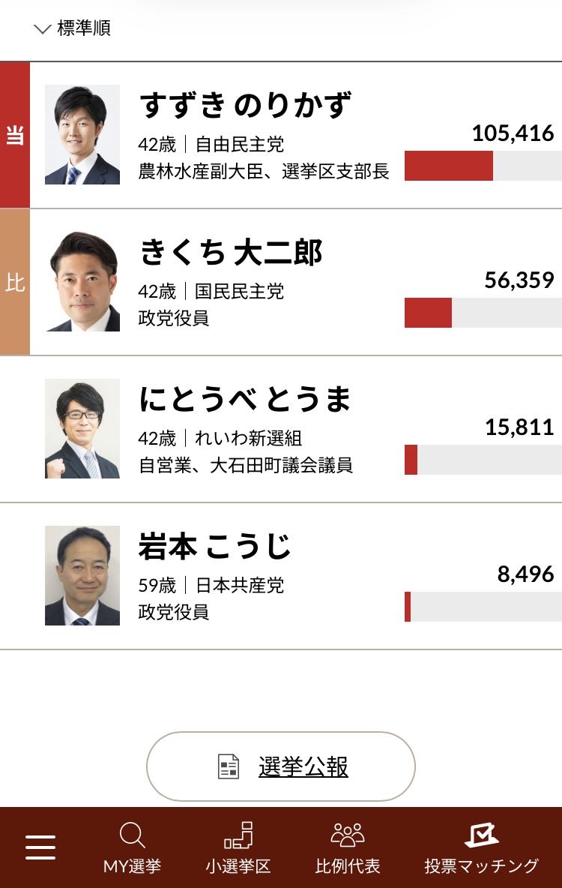
Task: Click すずき のりかず's portrait photo
Action: pyautogui.click(x=82, y=135)
